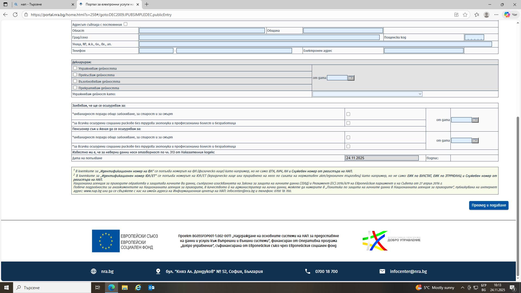Check 'Адресът съвпада с постоянния' checkbox

pyautogui.click(x=125, y=24)
